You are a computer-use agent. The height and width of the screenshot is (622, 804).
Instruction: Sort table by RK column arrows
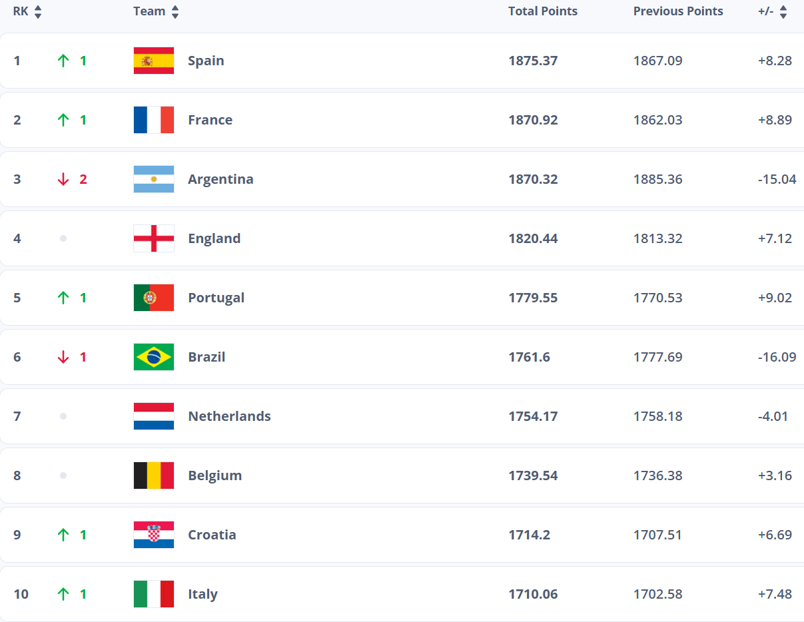(38, 11)
